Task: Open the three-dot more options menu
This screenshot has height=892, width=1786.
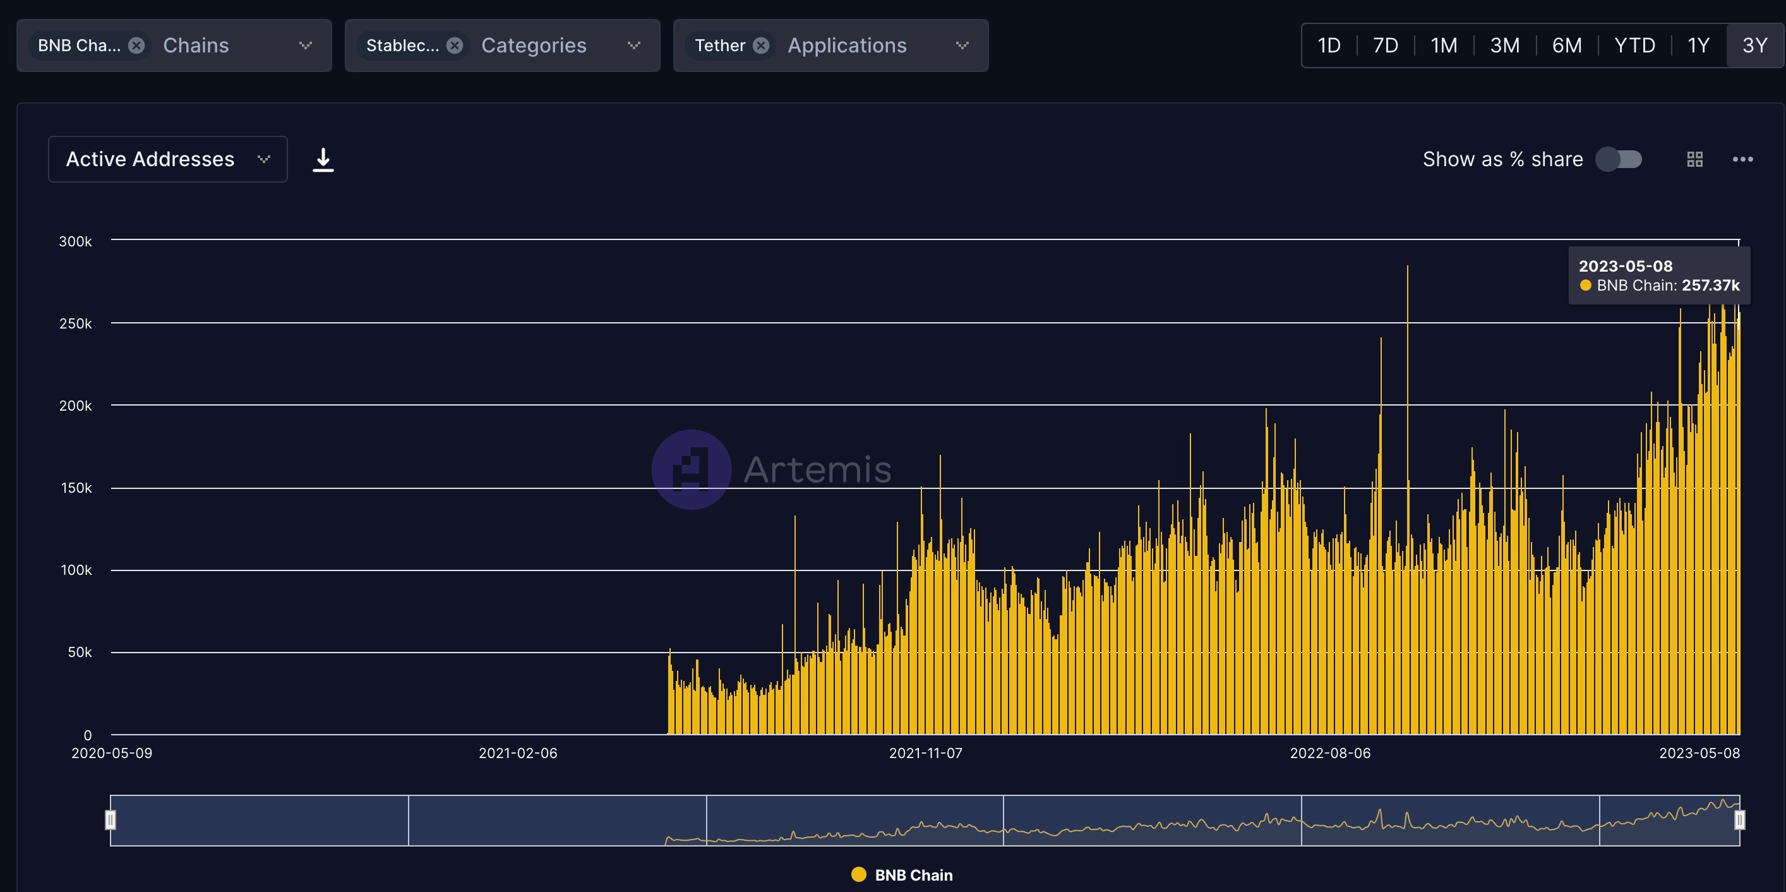Action: tap(1742, 159)
